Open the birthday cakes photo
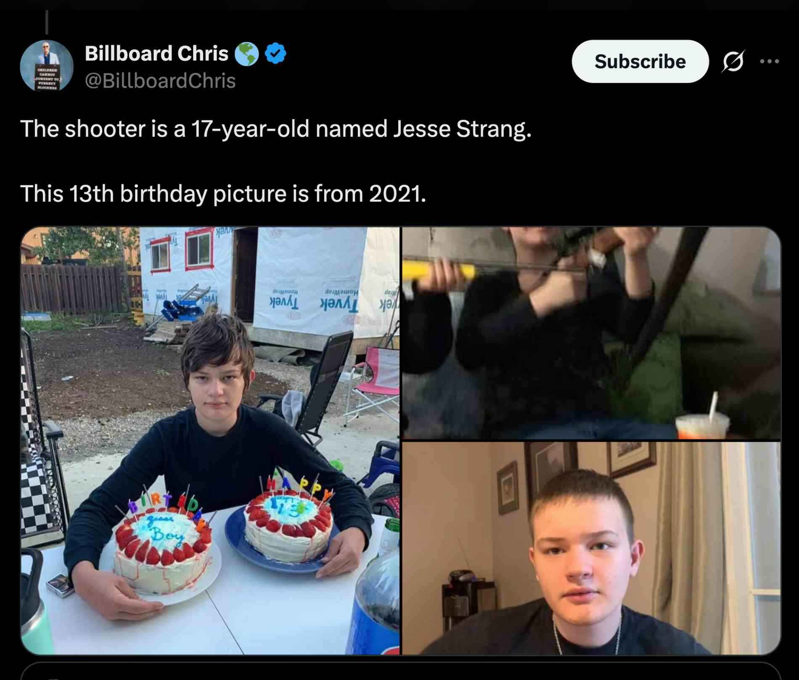The image size is (799, 680). [210, 441]
